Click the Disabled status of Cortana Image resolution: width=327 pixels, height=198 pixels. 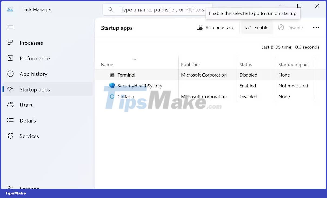(x=248, y=96)
